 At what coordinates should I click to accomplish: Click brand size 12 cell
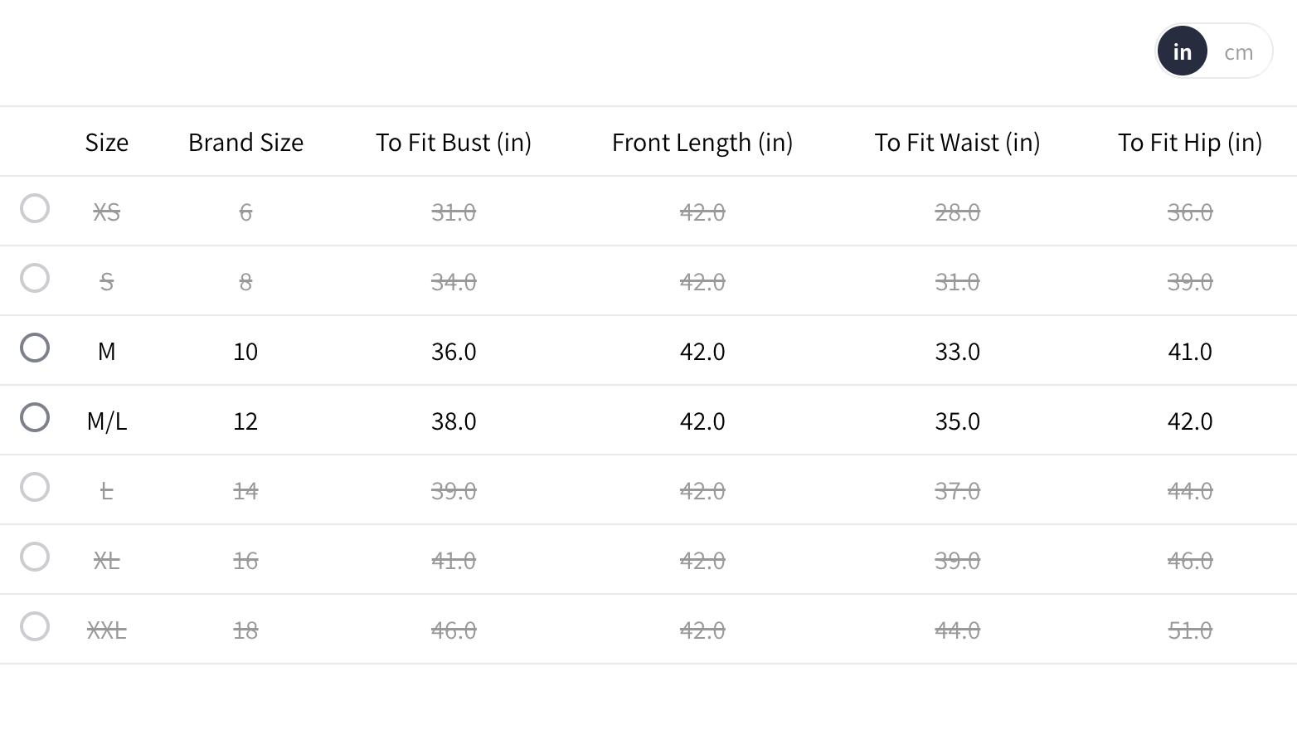pyautogui.click(x=245, y=421)
